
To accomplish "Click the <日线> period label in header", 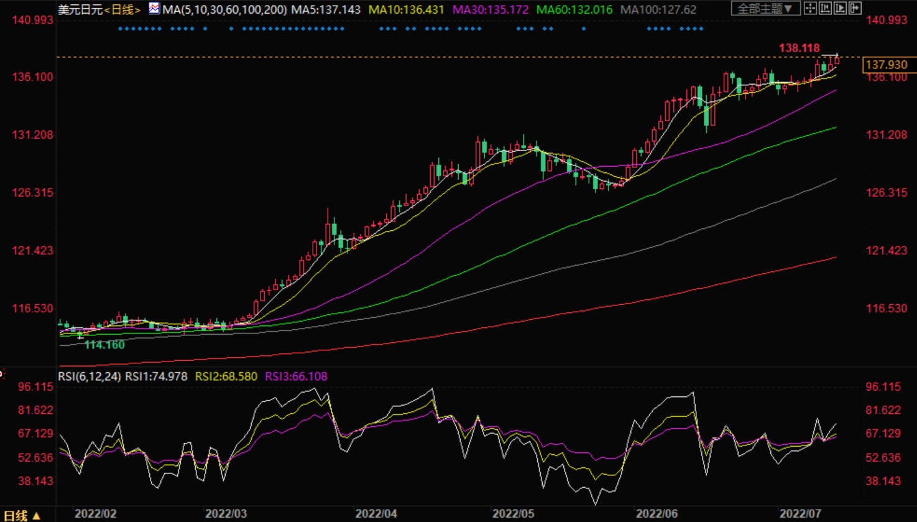I will (122, 9).
